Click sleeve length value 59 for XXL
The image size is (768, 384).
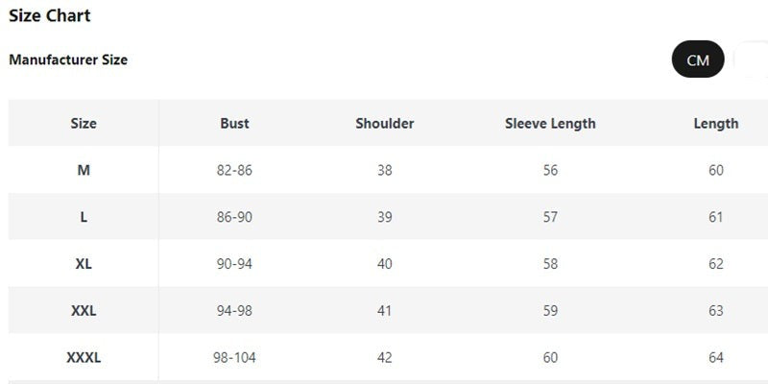click(x=550, y=310)
